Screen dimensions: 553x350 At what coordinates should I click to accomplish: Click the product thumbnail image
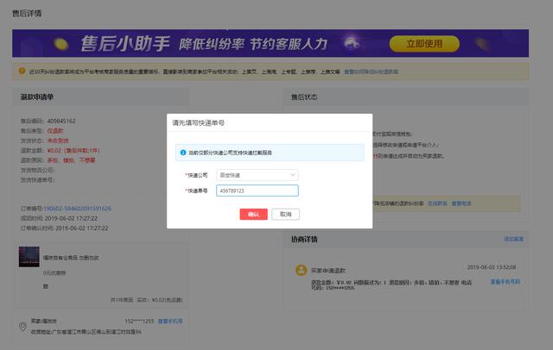31,257
